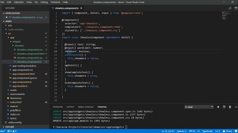Click warnings count in status bar
The height and width of the screenshot is (133, 238).
coord(15,131)
